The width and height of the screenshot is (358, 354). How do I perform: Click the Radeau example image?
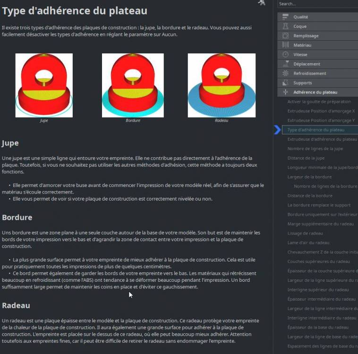click(x=222, y=85)
